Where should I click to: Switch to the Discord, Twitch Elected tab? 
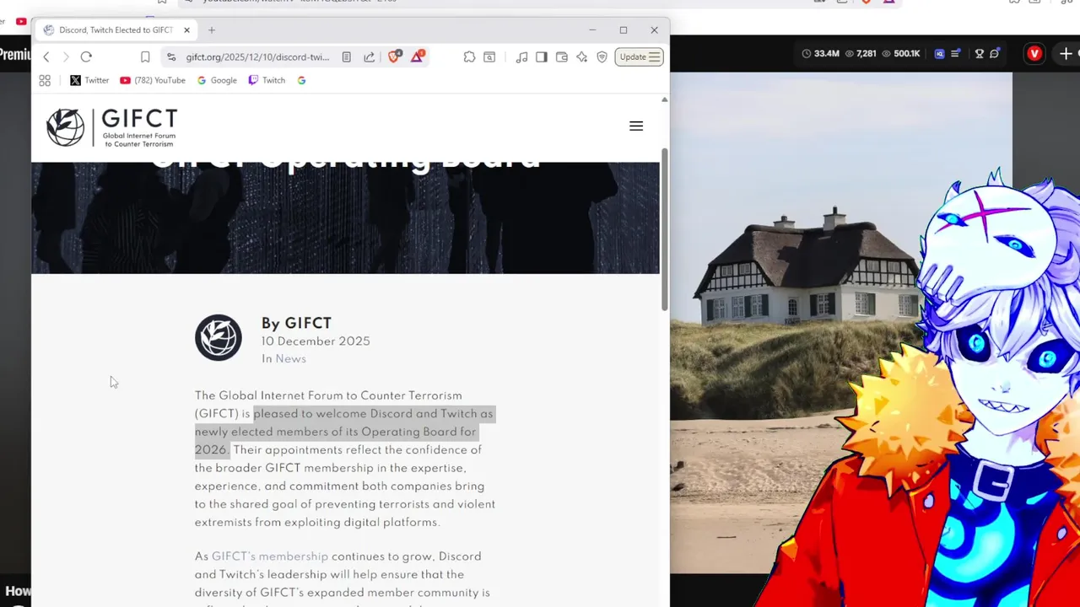pyautogui.click(x=116, y=30)
